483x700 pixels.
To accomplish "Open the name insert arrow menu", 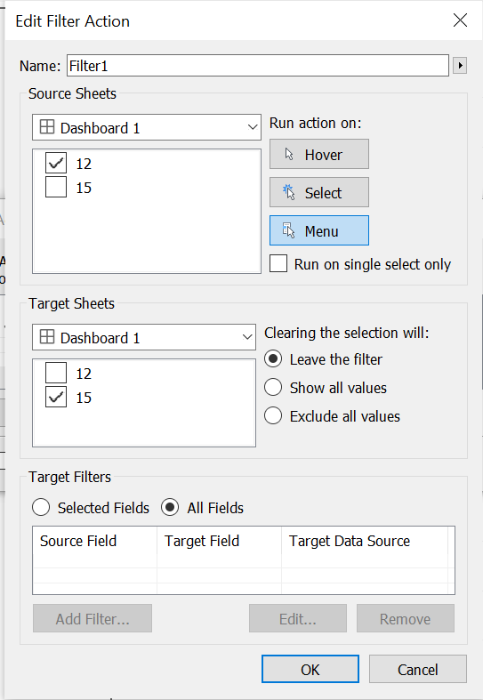I will click(x=460, y=66).
